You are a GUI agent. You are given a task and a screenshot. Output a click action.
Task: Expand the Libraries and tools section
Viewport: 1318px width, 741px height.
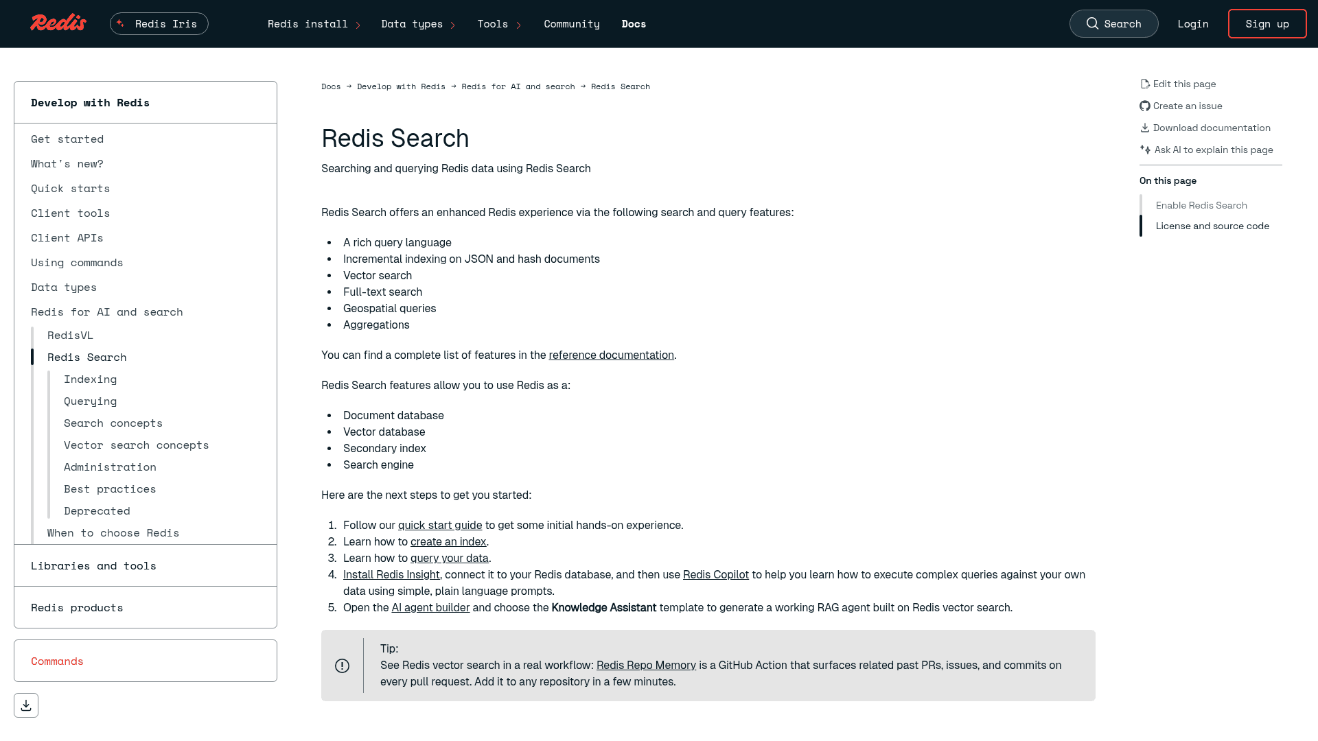[146, 565]
